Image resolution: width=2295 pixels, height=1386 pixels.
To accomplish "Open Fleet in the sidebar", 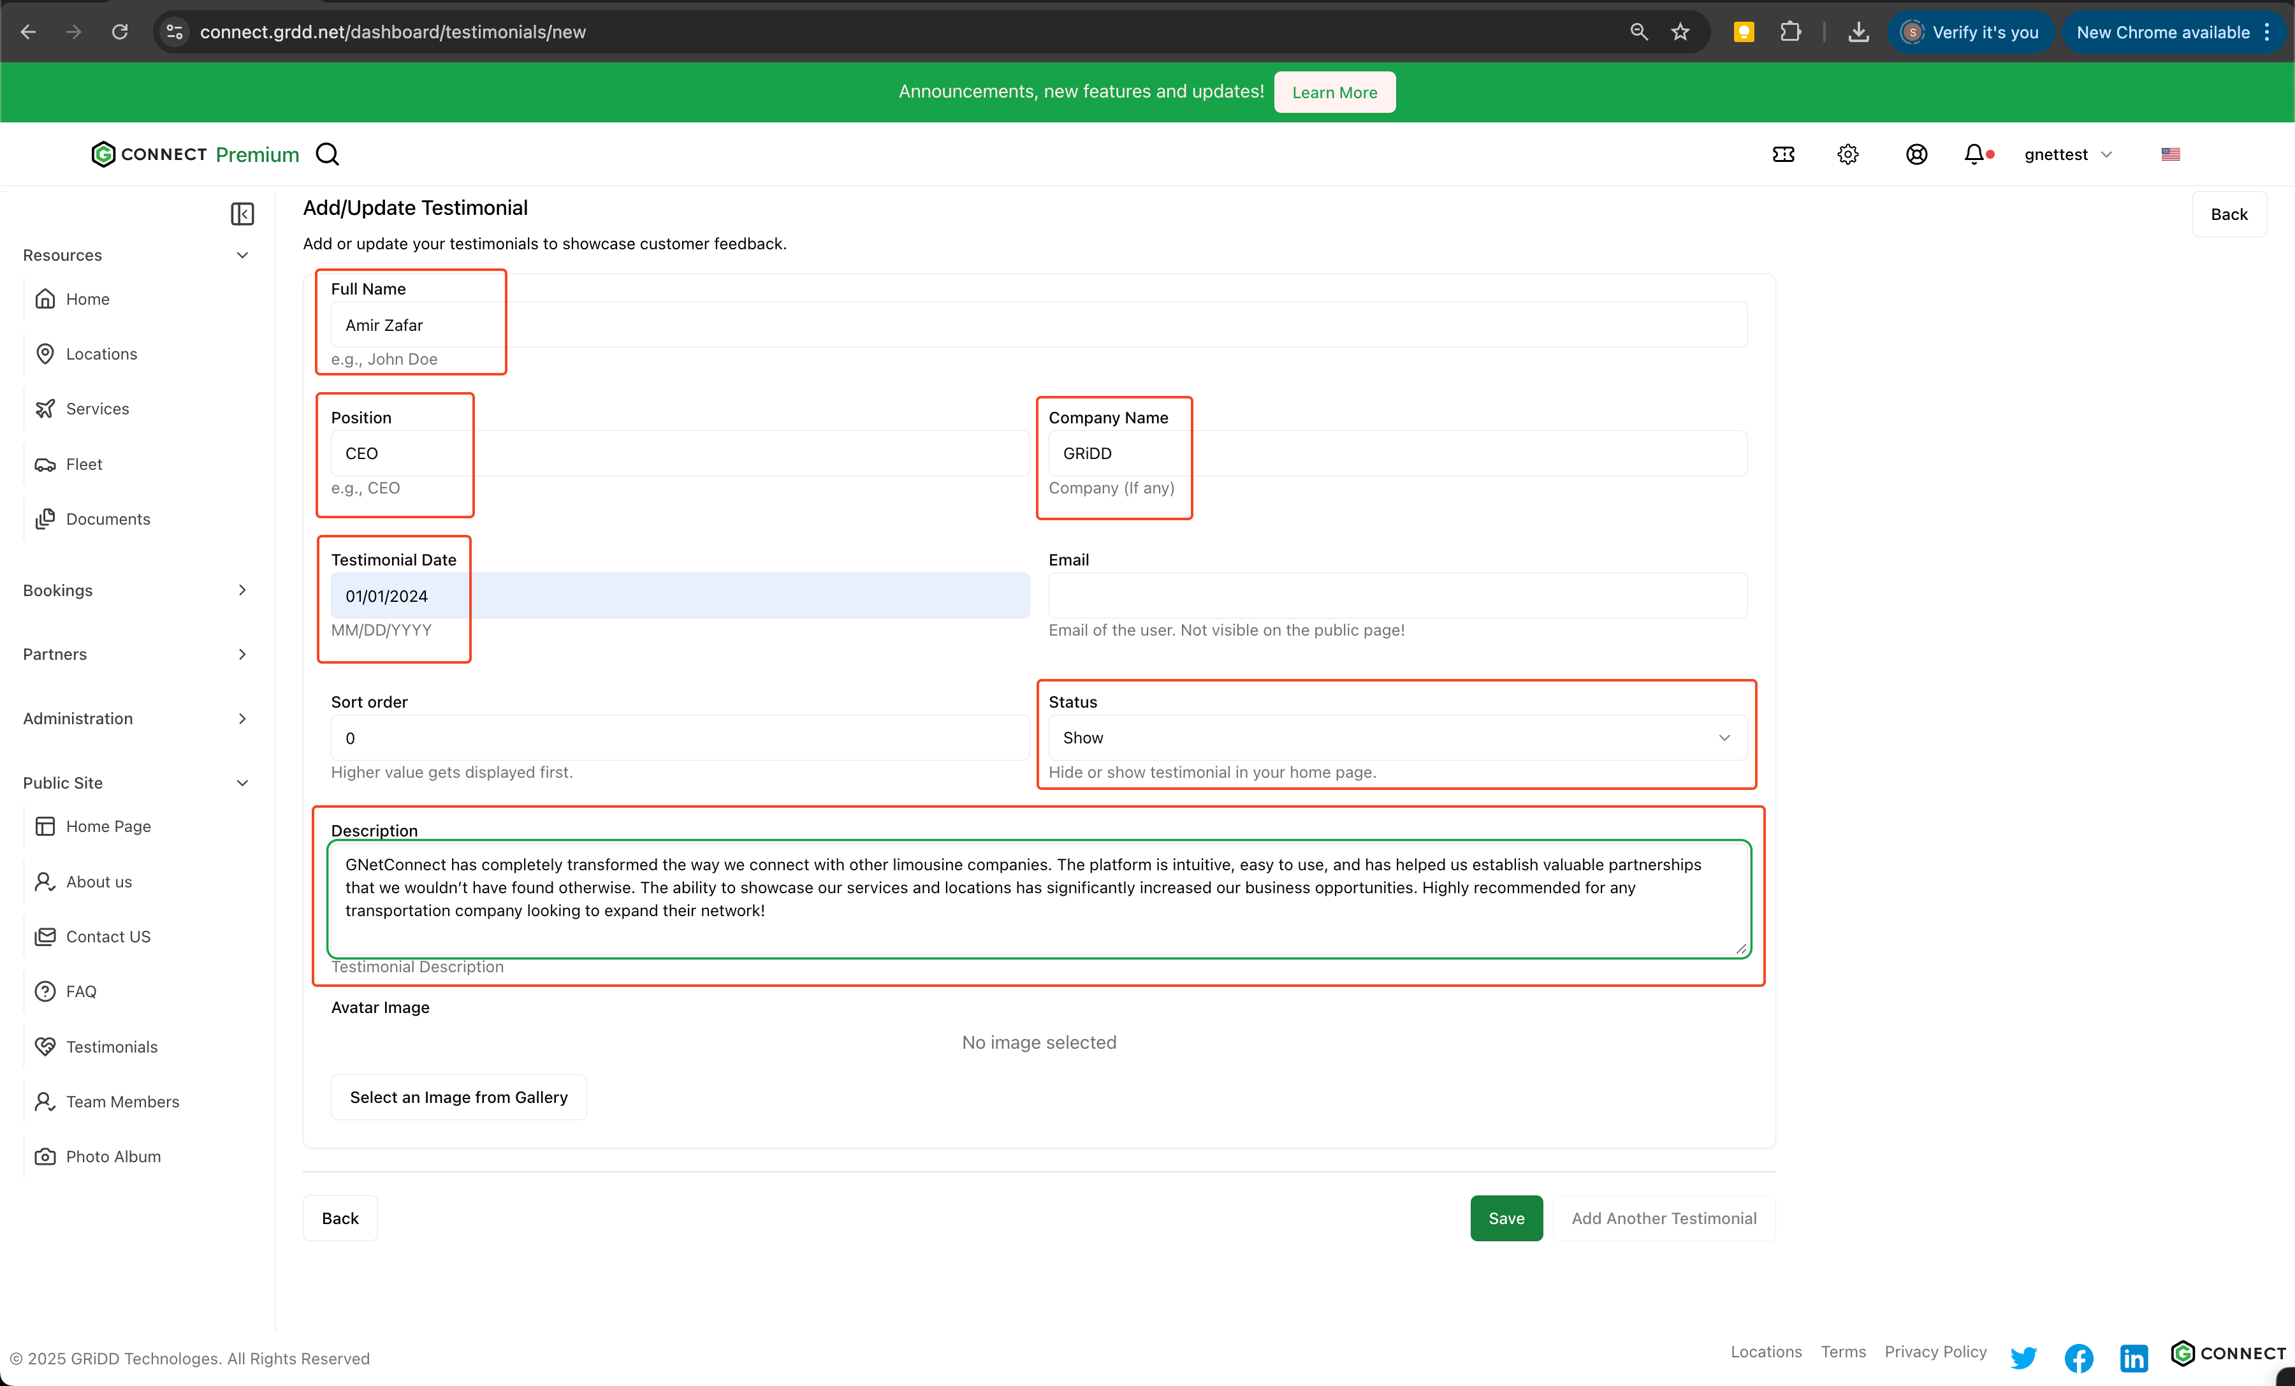I will click(x=84, y=464).
